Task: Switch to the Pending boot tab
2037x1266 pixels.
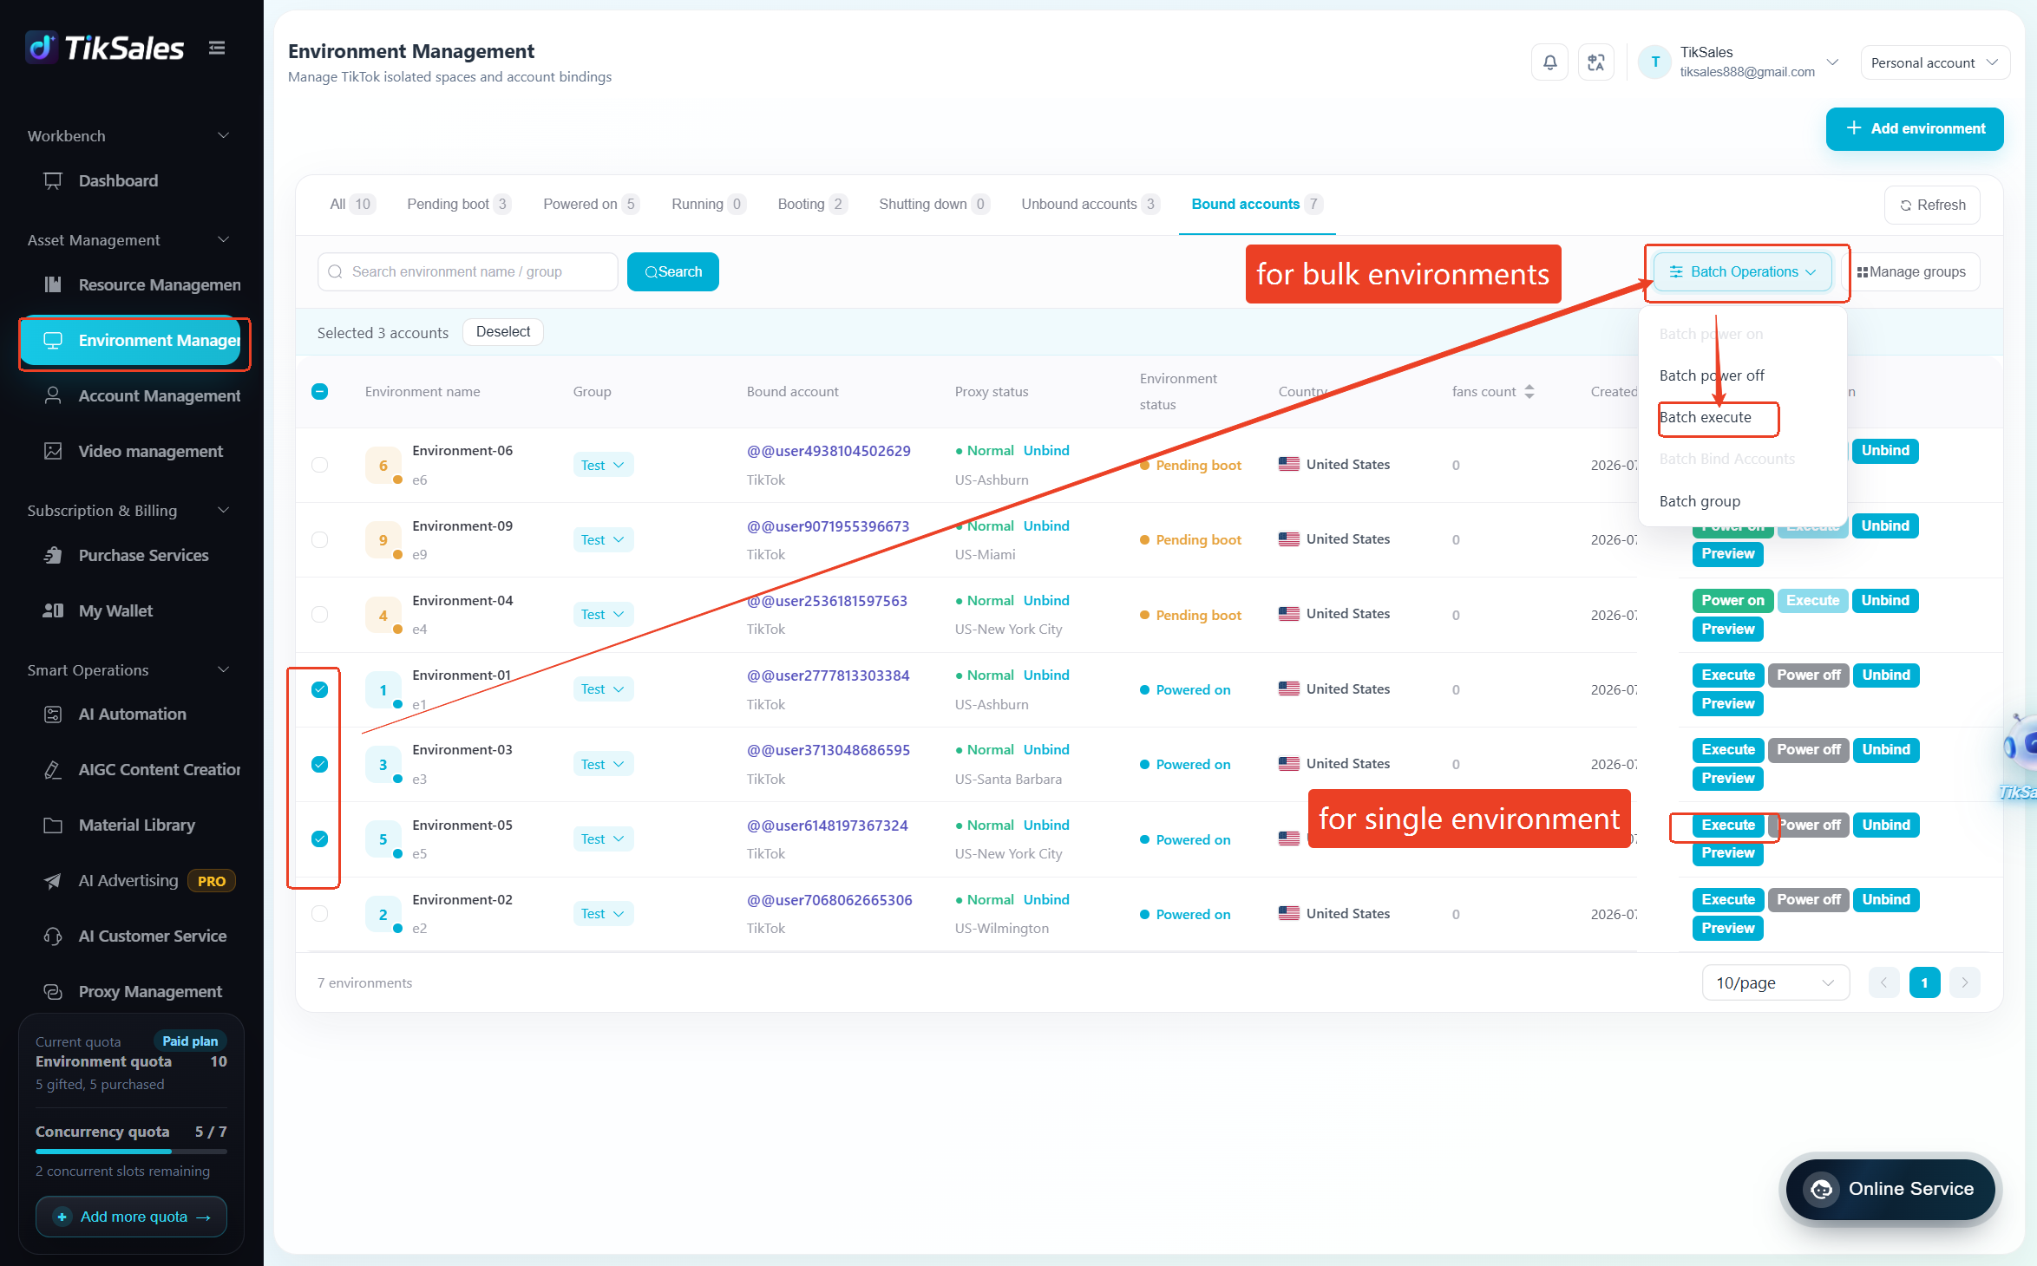Action: tap(457, 204)
